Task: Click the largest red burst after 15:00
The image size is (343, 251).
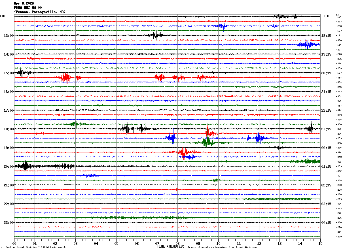Action: (66, 77)
